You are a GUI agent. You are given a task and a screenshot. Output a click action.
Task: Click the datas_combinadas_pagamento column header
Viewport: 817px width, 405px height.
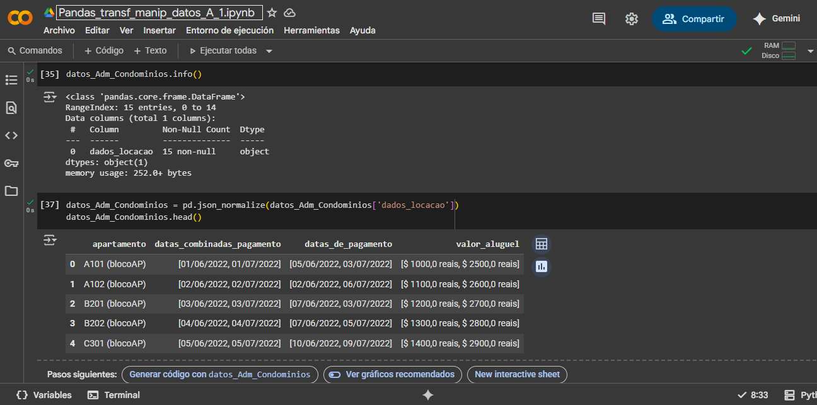click(217, 244)
